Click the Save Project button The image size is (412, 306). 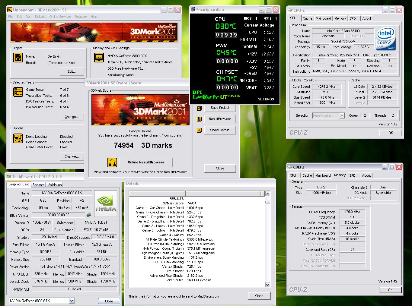point(220,108)
